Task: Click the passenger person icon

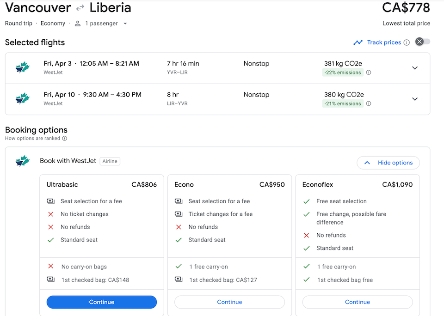Action: click(78, 24)
